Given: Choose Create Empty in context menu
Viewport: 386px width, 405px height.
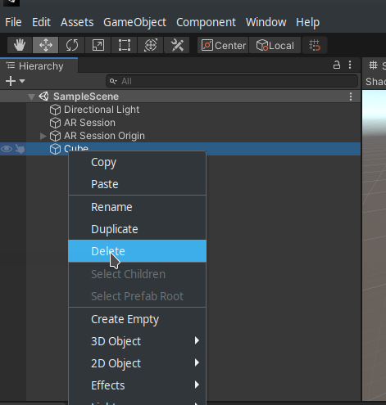Looking at the screenshot, I should click(137, 319).
